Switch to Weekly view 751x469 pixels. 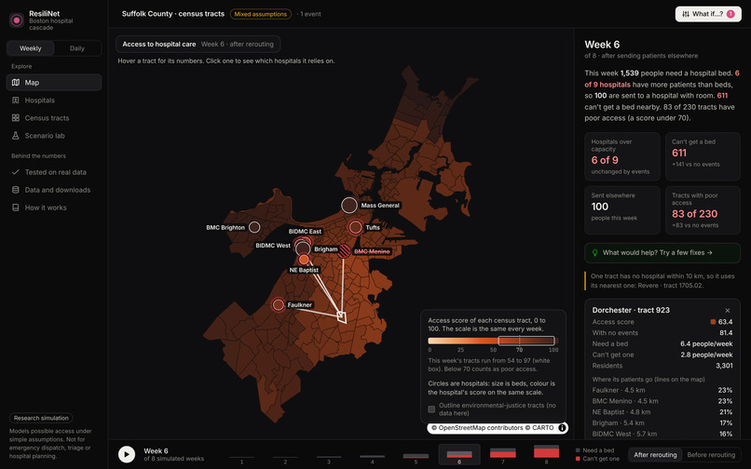(x=31, y=48)
